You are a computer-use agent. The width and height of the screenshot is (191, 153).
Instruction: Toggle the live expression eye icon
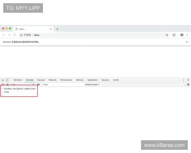tap(39, 85)
